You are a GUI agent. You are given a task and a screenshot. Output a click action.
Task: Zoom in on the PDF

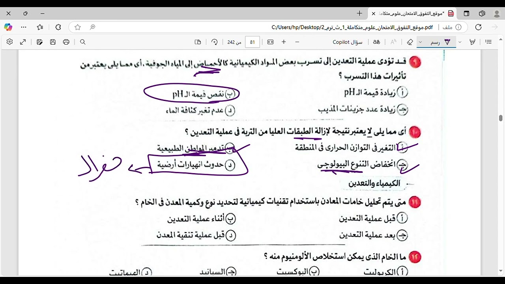284,42
